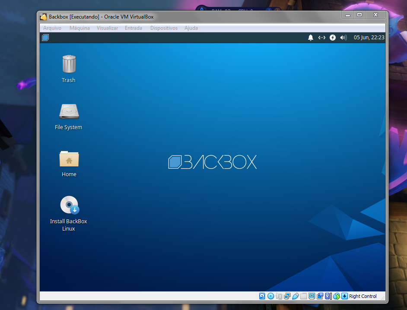Open the Dispositivos menu
This screenshot has width=407, height=310.
pyautogui.click(x=164, y=28)
